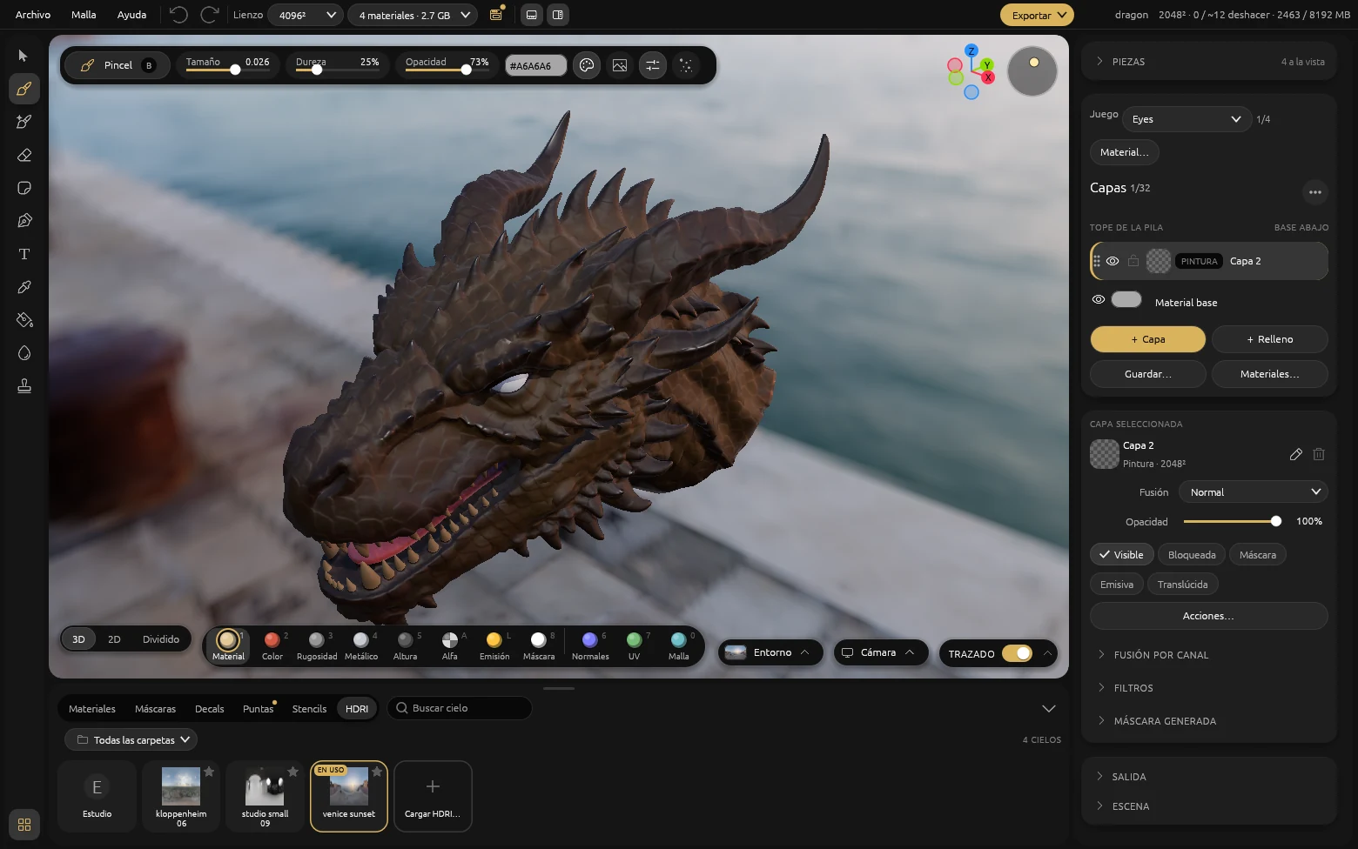Click the scatter particles brush option
The height and width of the screenshot is (849, 1358).
point(686,65)
